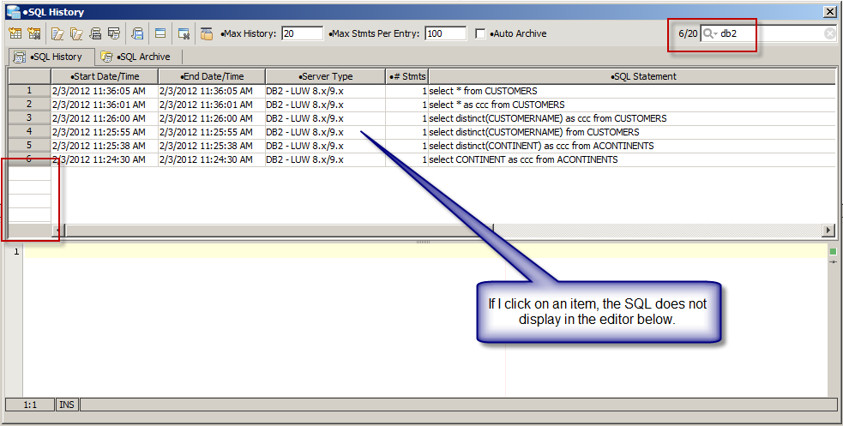The height and width of the screenshot is (426, 843).
Task: Clear the db2 search filter
Action: coord(830,33)
